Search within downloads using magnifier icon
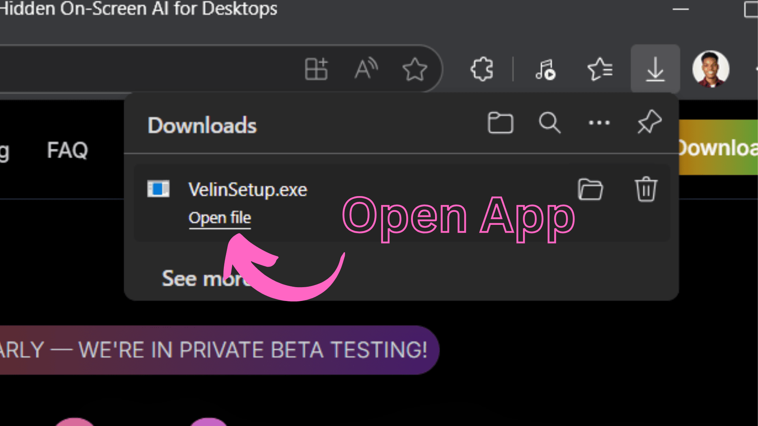758x426 pixels. 550,123
